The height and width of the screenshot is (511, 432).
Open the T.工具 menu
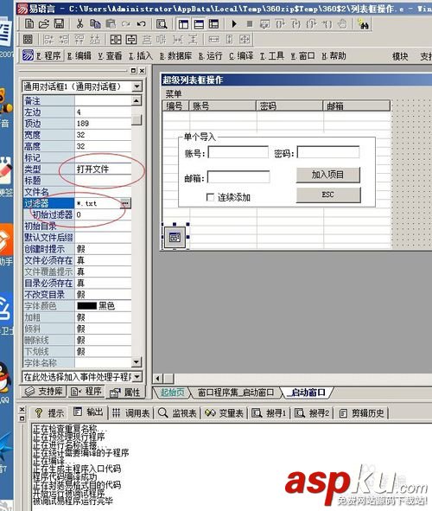[272, 55]
